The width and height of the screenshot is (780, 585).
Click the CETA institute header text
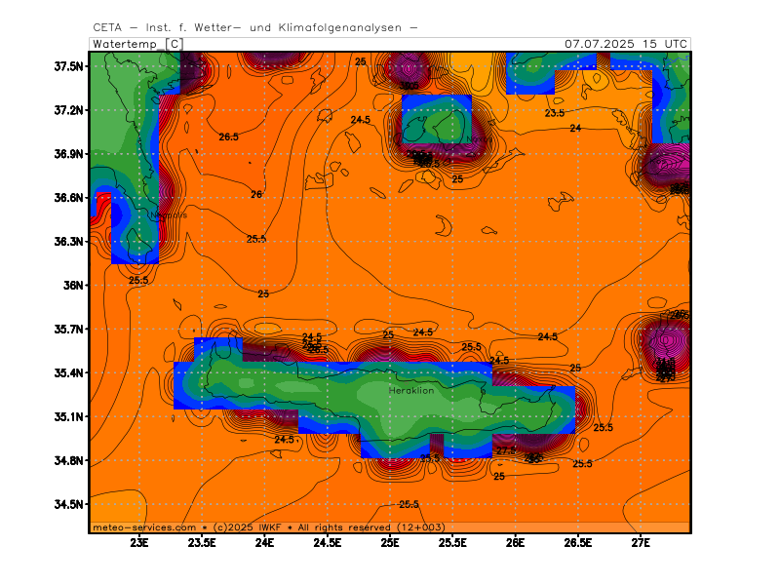(255, 27)
